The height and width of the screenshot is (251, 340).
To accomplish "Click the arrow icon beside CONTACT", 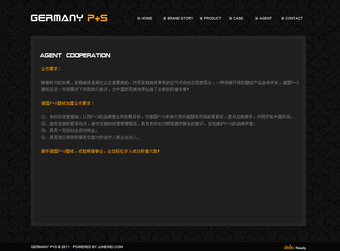I will click(x=282, y=19).
